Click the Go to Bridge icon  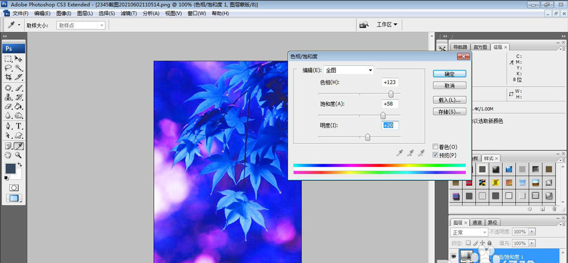364,25
